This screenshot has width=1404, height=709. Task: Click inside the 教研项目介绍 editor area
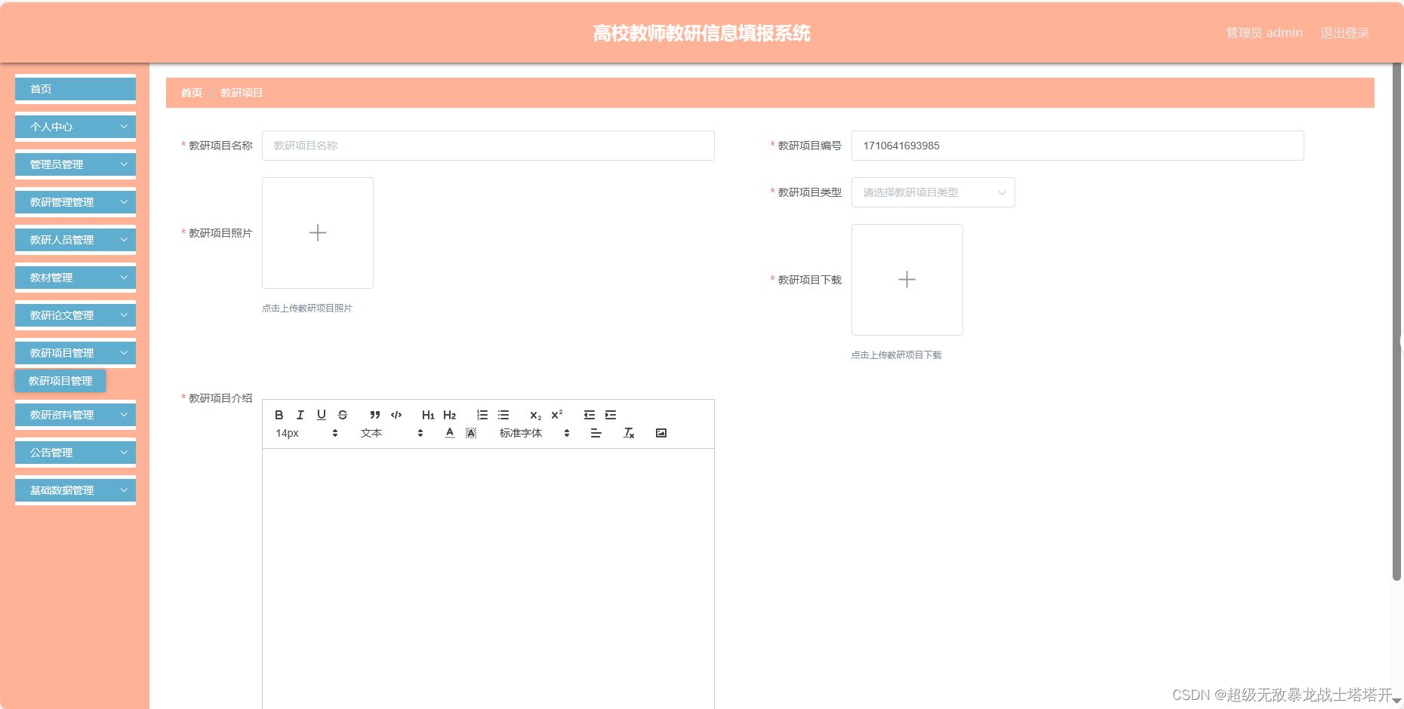pyautogui.click(x=488, y=579)
